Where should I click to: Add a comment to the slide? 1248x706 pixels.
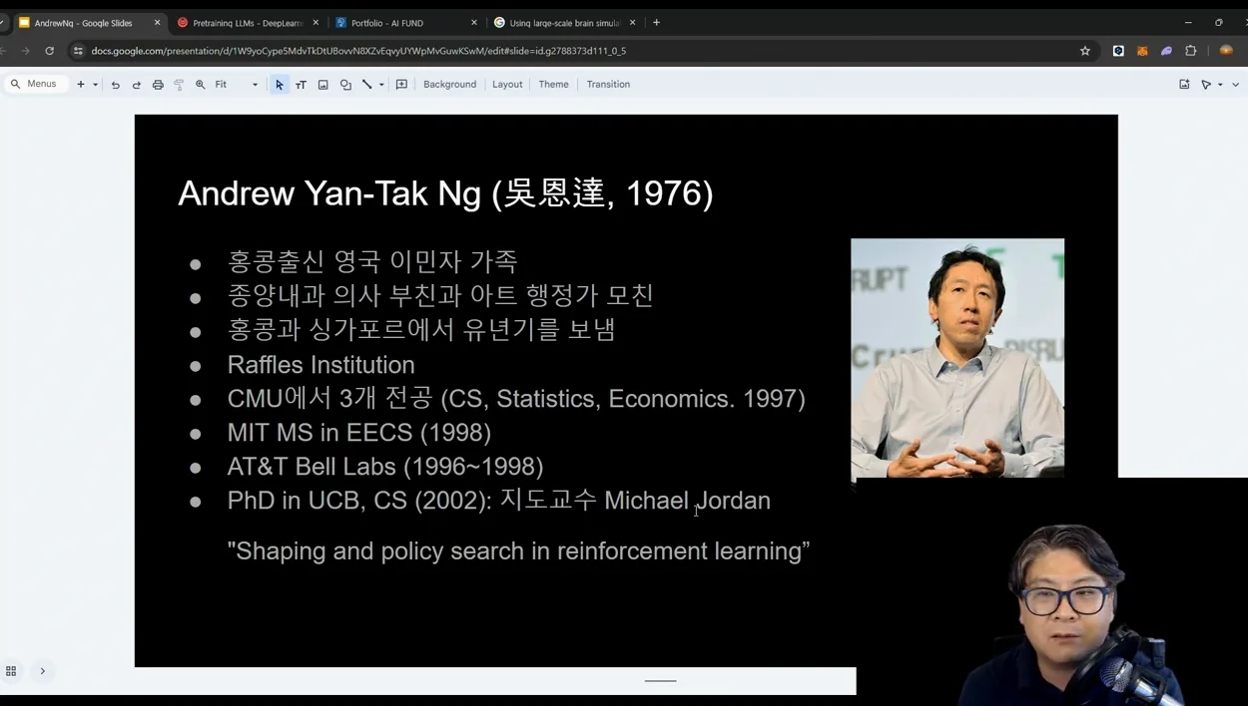click(401, 85)
